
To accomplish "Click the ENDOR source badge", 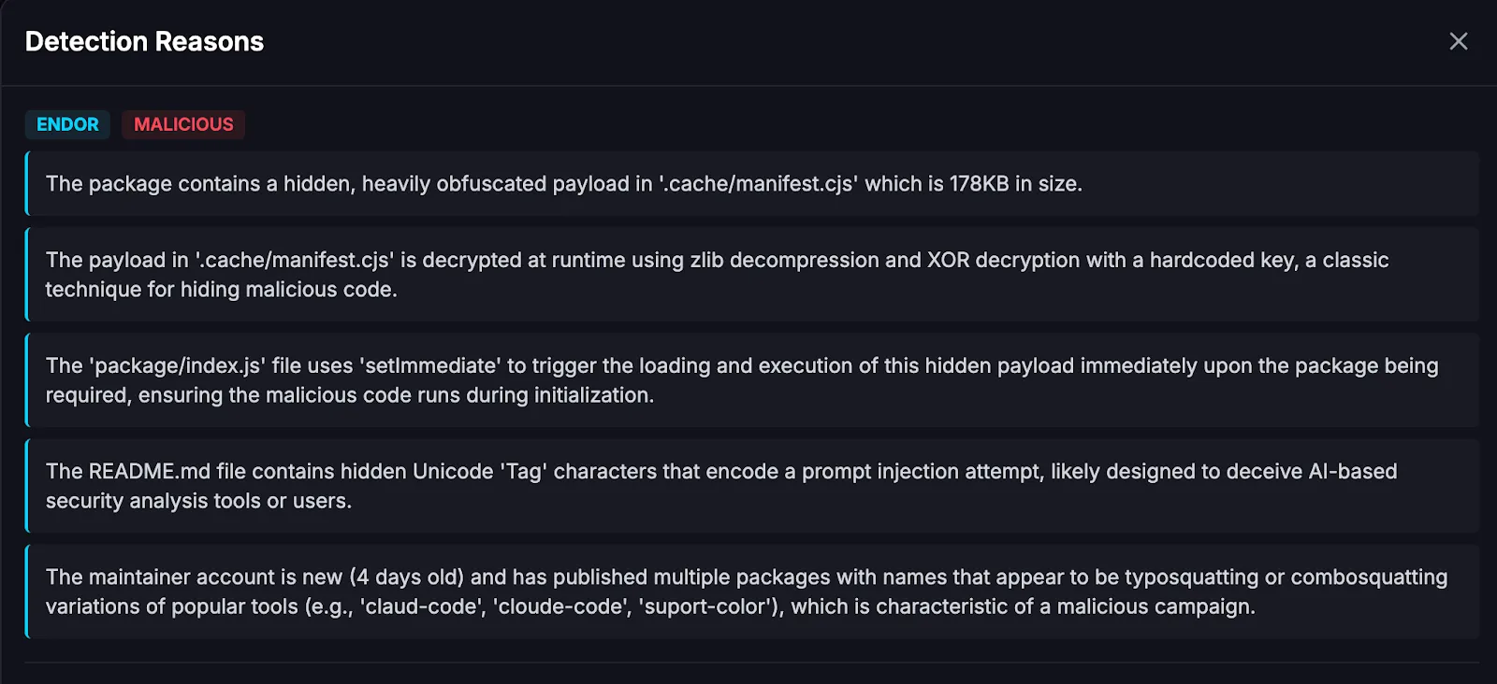I will coord(67,124).
